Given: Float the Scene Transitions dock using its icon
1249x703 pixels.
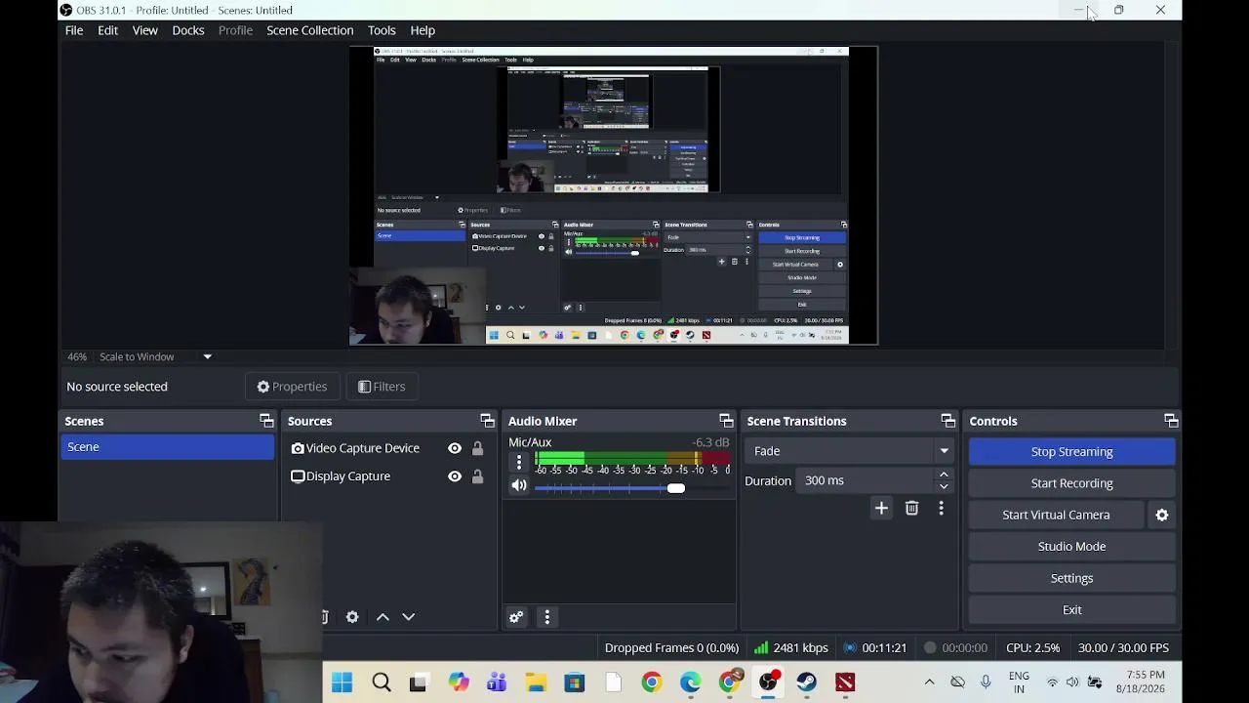Looking at the screenshot, I should [x=947, y=421].
